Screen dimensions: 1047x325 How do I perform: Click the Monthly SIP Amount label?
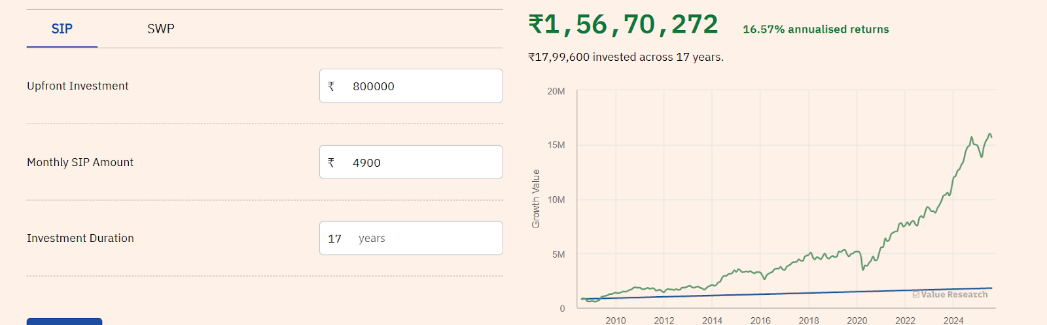point(80,162)
